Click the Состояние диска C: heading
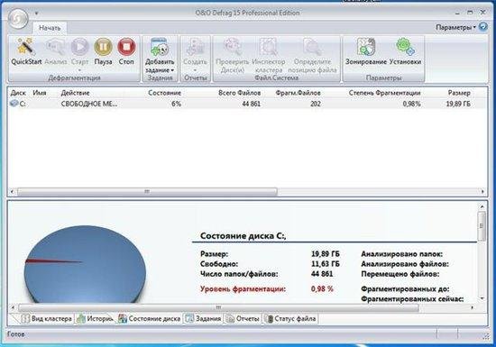 243,236
